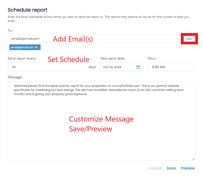Click the 'Message:' label

(15, 77)
